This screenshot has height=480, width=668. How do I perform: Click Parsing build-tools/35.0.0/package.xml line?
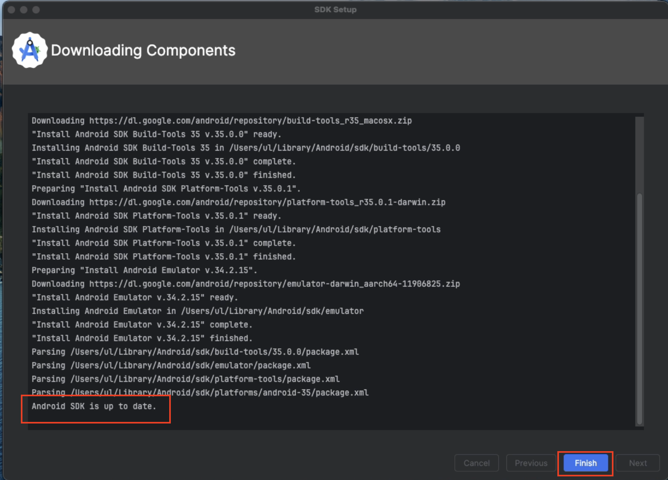[195, 352]
